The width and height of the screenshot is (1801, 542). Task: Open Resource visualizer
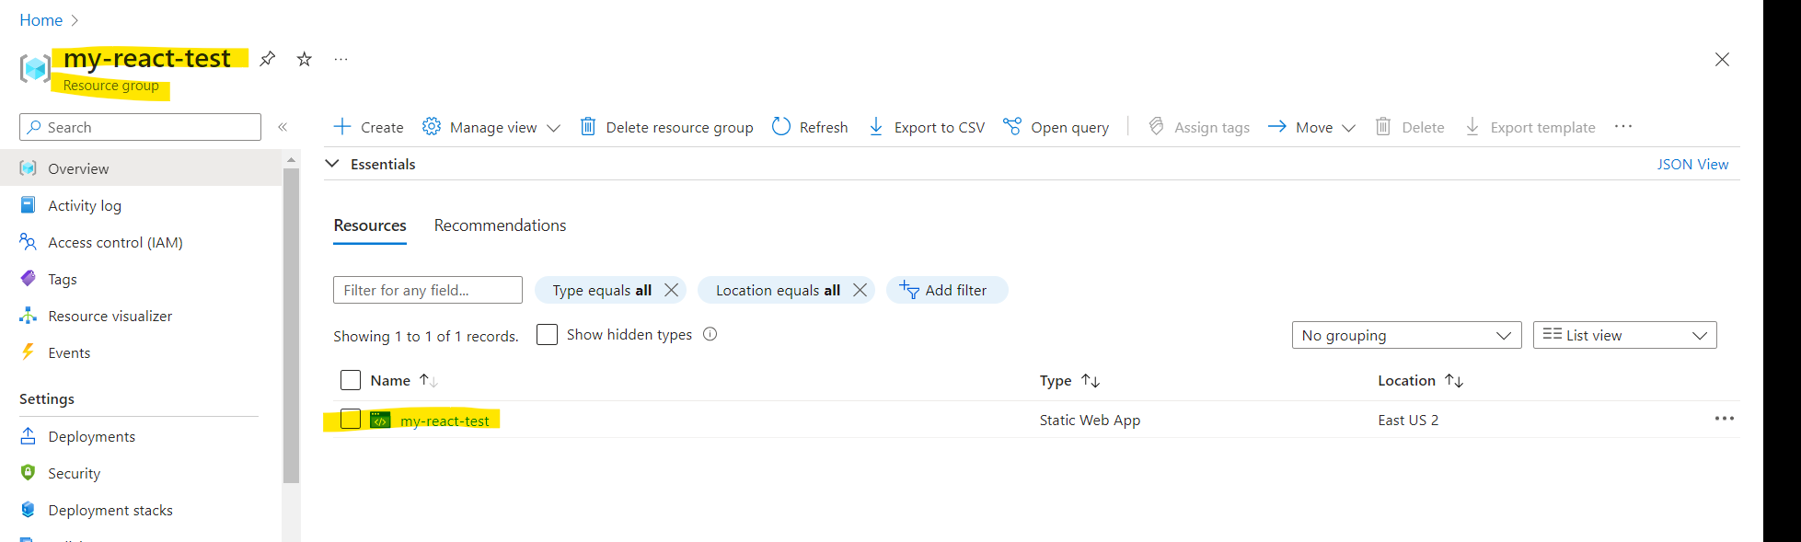coord(110,316)
